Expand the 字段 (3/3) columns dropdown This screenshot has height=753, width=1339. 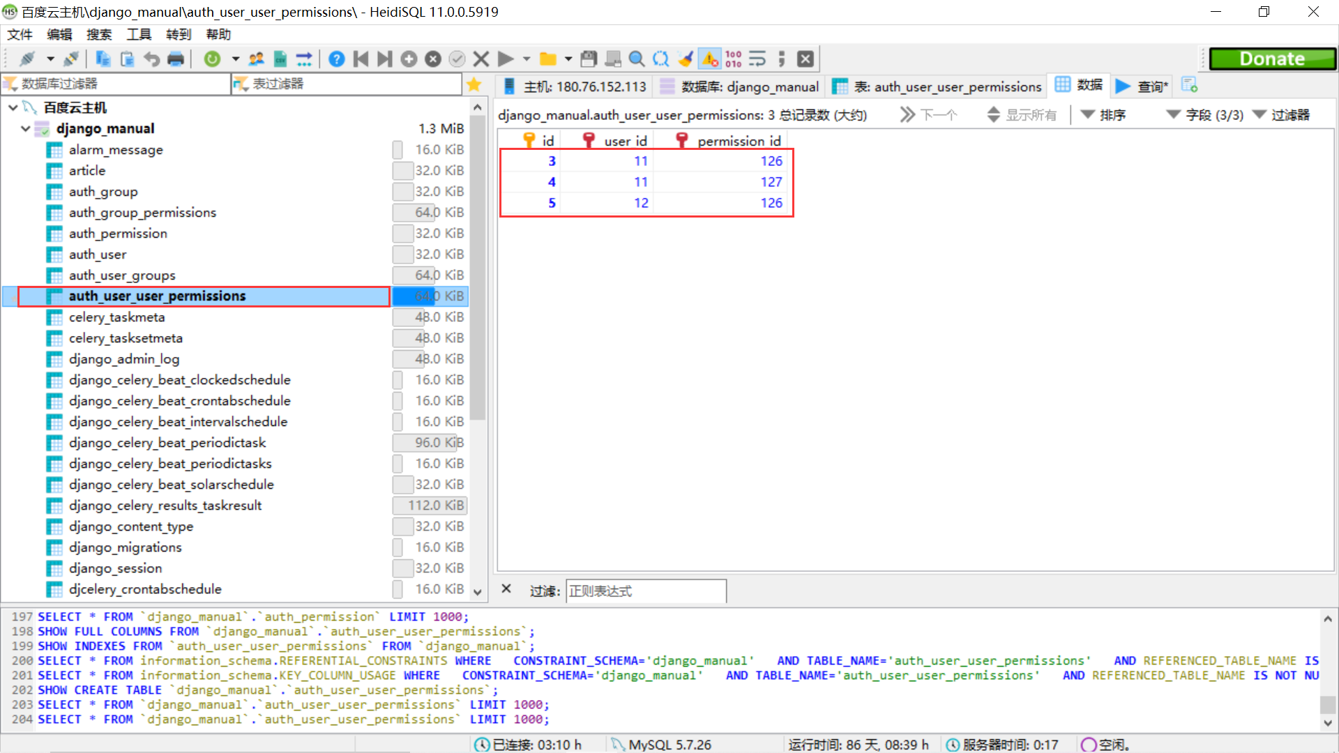(1205, 115)
